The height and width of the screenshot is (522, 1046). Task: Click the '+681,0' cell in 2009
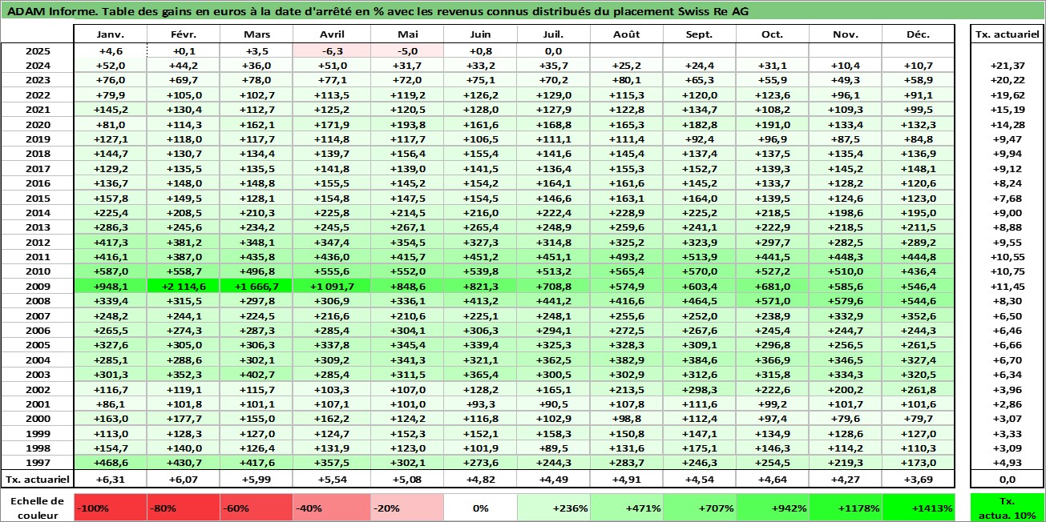pos(773,286)
